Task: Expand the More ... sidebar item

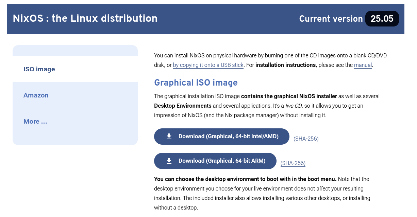Action: click(35, 121)
